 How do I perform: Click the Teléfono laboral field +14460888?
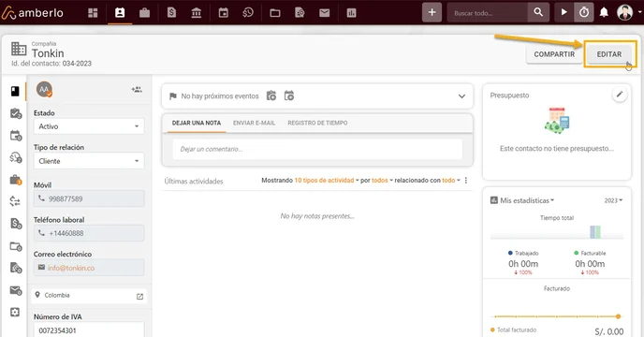tap(89, 233)
